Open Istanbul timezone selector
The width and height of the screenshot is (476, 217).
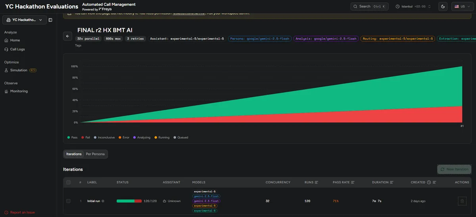click(x=413, y=6)
